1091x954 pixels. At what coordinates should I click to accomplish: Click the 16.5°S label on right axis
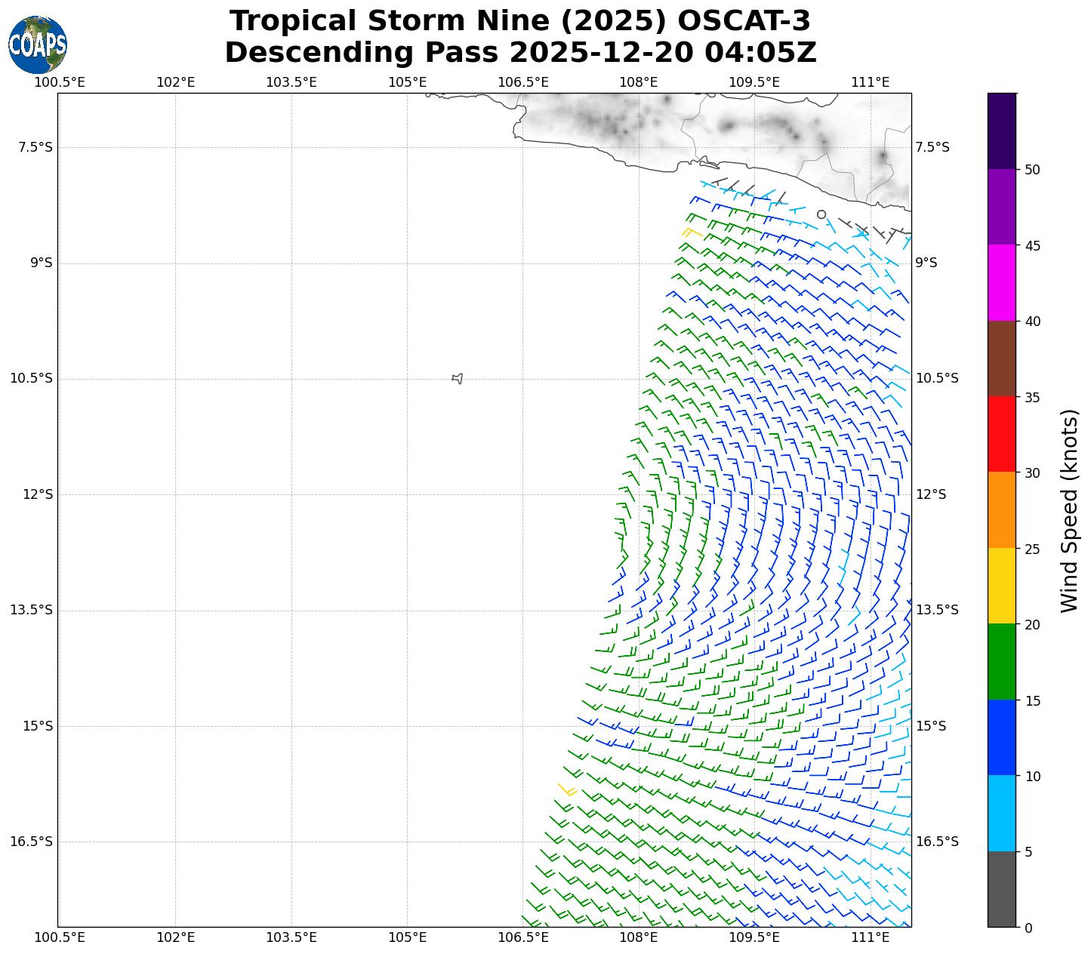(x=936, y=842)
